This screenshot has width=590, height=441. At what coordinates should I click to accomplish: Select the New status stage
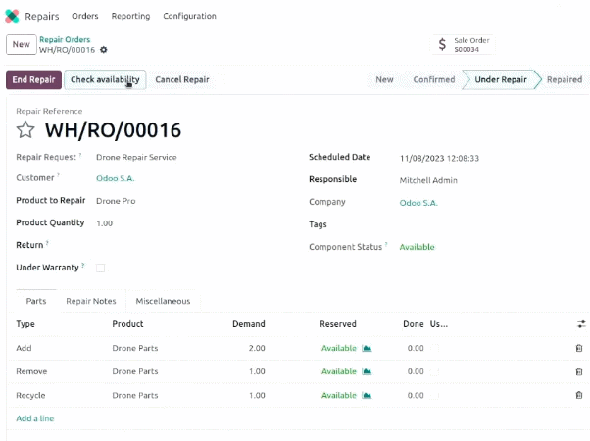[x=384, y=79]
